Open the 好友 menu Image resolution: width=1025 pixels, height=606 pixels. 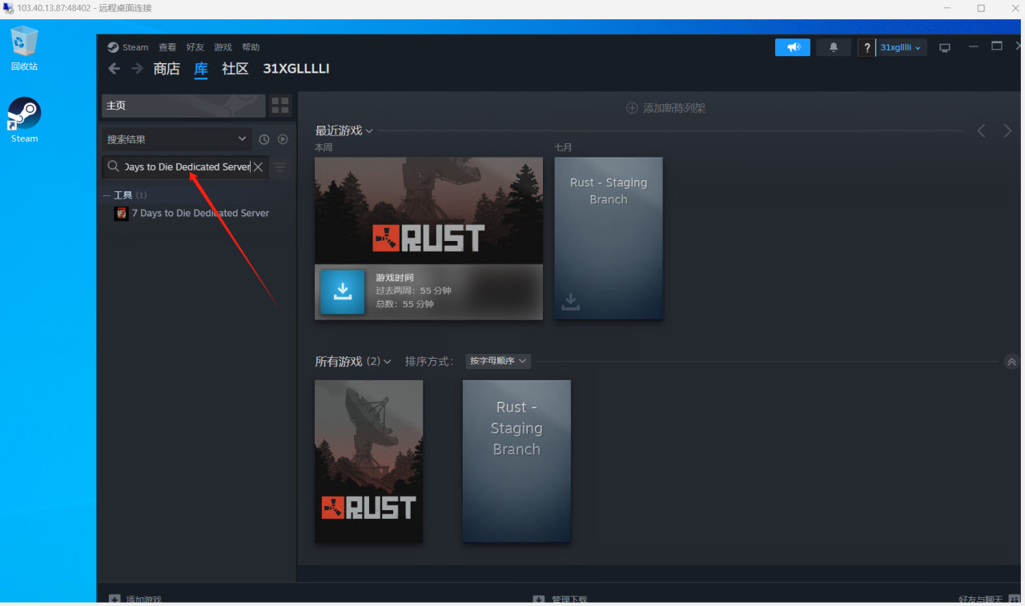tap(195, 47)
